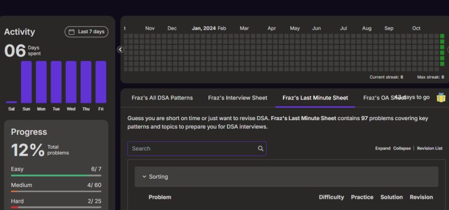Collapse the Sorting section chevron

(144, 177)
